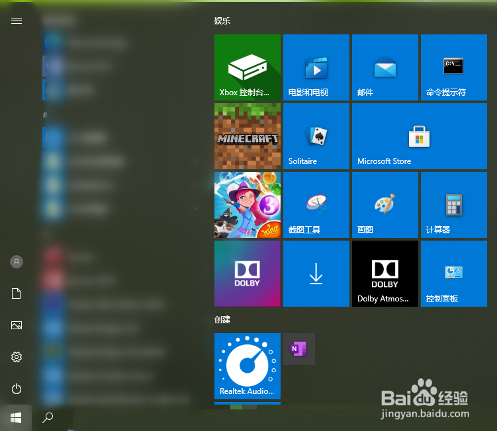This screenshot has height=431, width=497.
Task: Open the Xbox console companion tile
Action: point(248,67)
